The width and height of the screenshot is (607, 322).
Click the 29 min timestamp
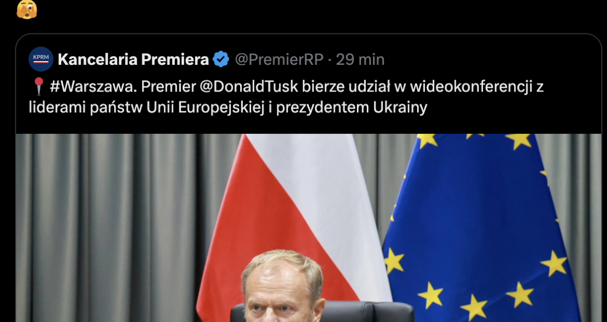click(360, 60)
